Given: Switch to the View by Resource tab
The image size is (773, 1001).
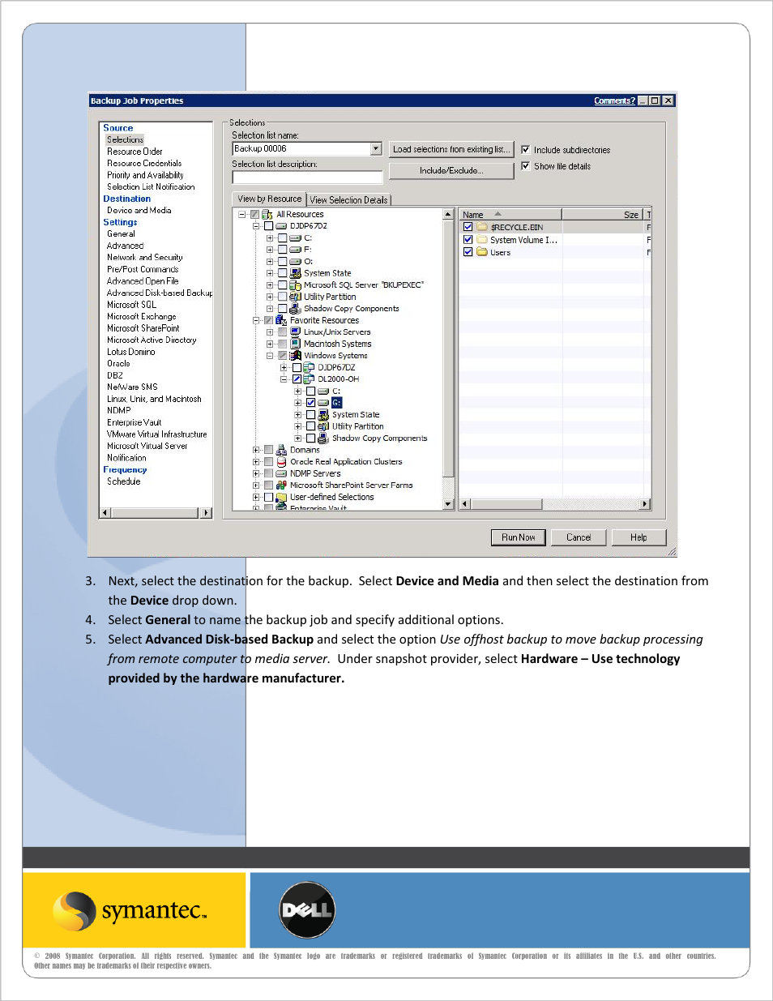Looking at the screenshot, I should coord(269,199).
